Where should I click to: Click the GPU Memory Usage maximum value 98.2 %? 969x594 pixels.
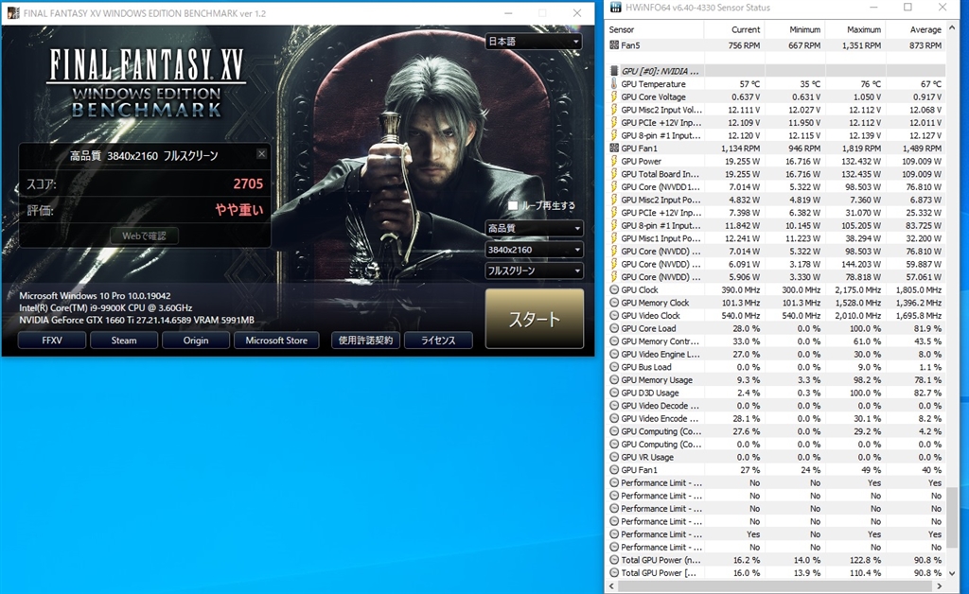(x=868, y=379)
